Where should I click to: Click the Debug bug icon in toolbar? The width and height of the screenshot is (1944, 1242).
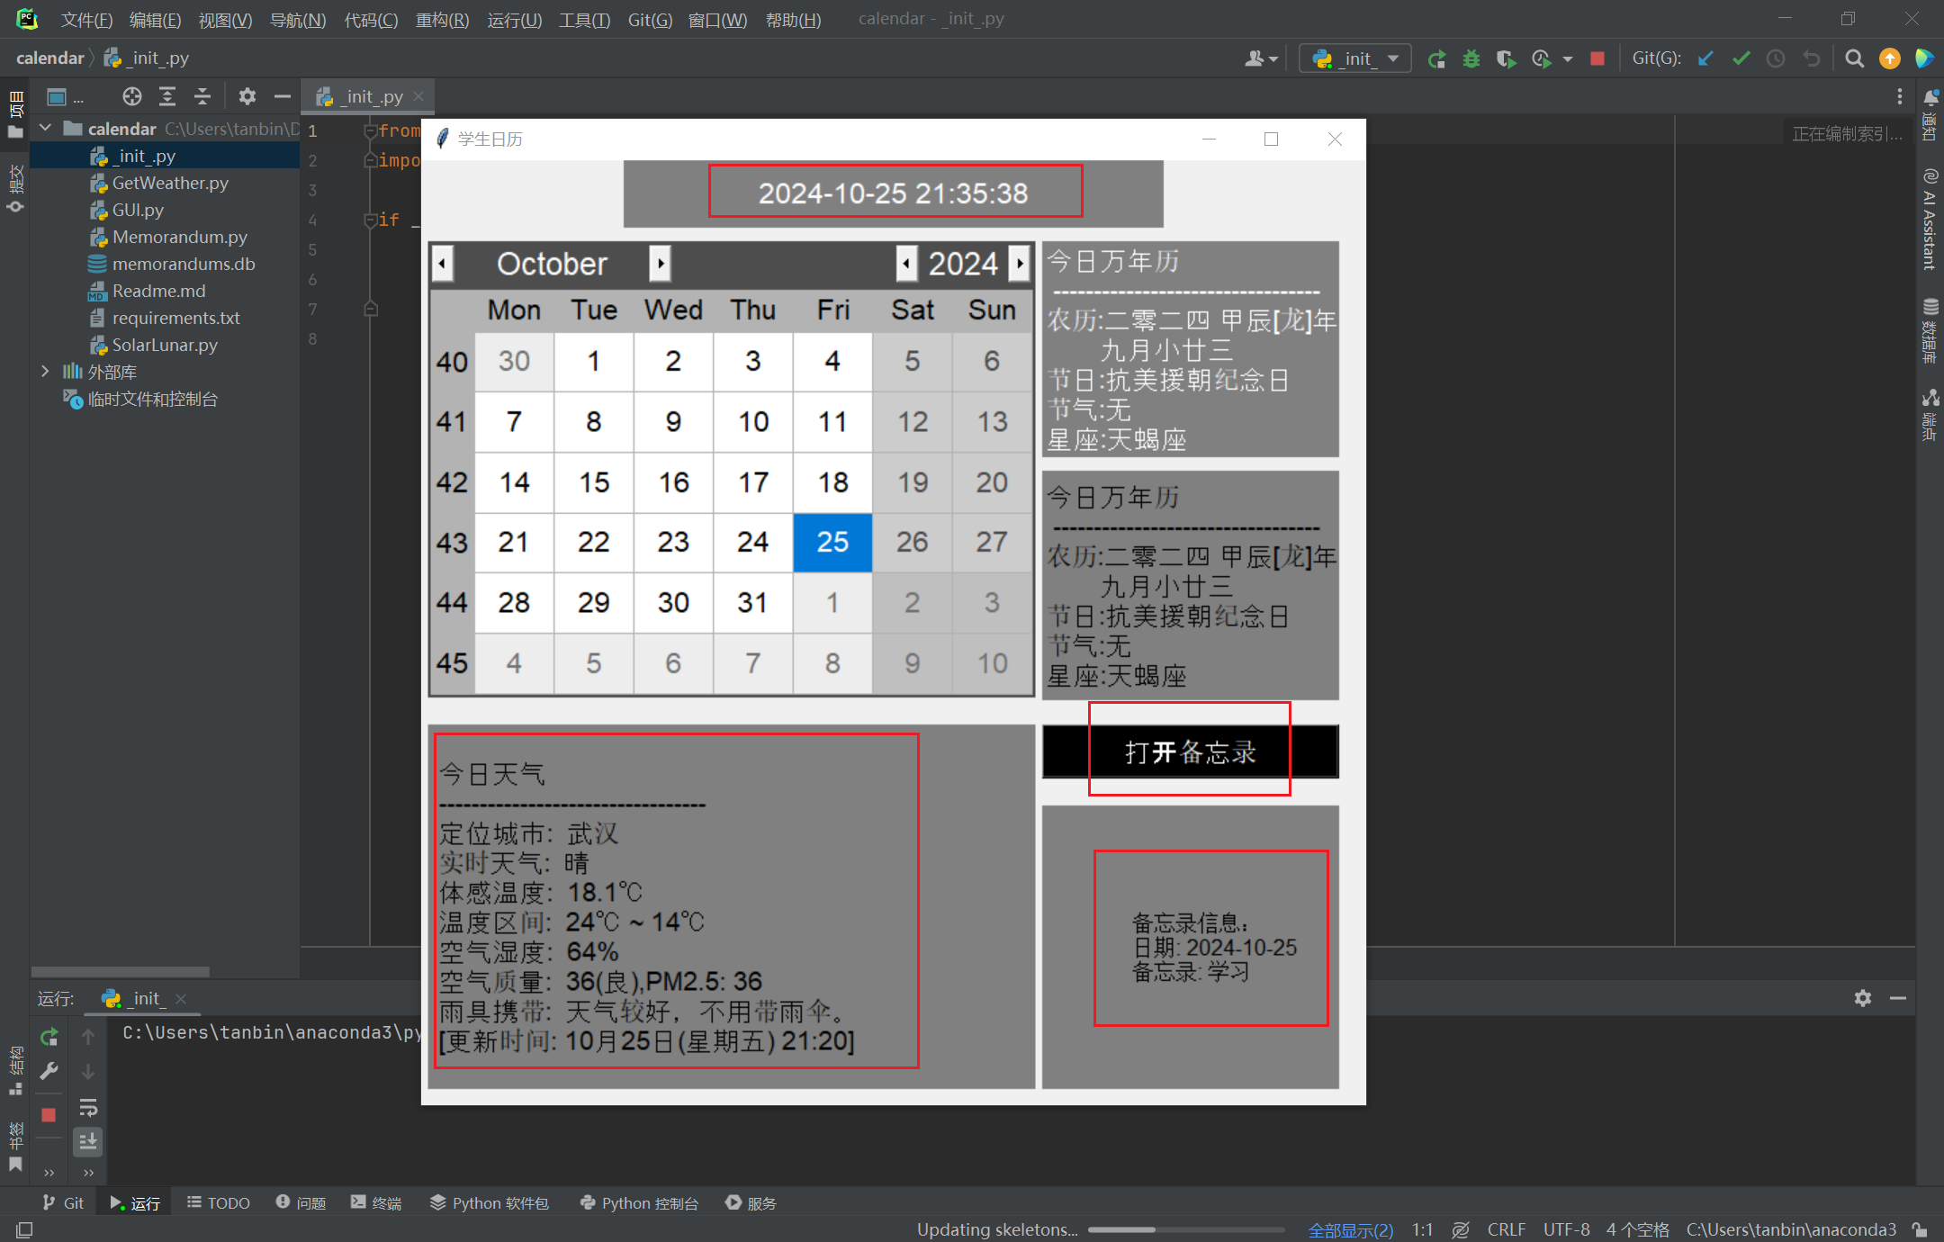coord(1471,58)
